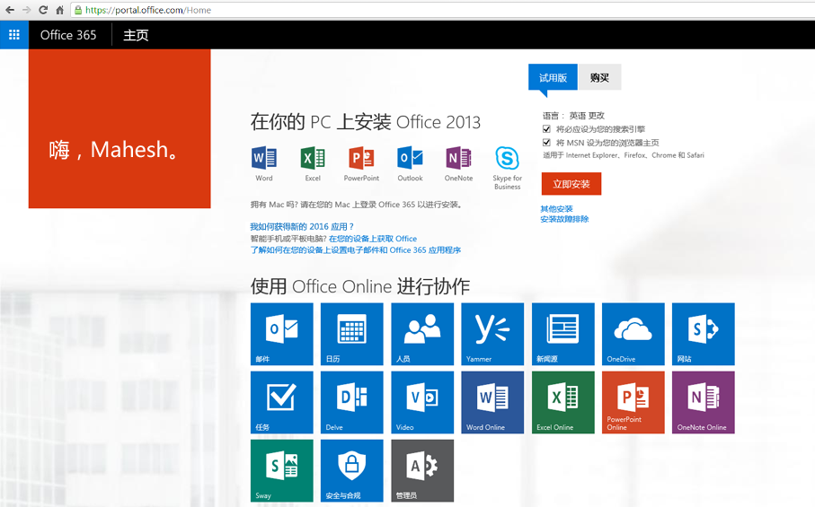
Task: Open the 我如何获得新的 2016 应用 link
Action: (x=302, y=226)
